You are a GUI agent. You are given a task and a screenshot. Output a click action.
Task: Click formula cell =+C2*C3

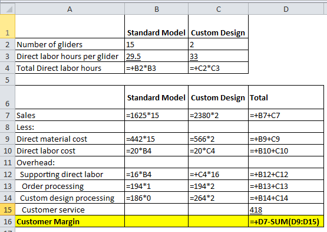[219, 68]
